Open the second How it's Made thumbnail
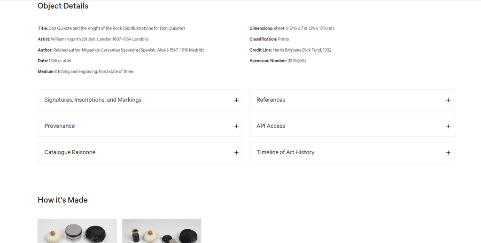Screen dimensions: 481x243 click(x=162, y=231)
